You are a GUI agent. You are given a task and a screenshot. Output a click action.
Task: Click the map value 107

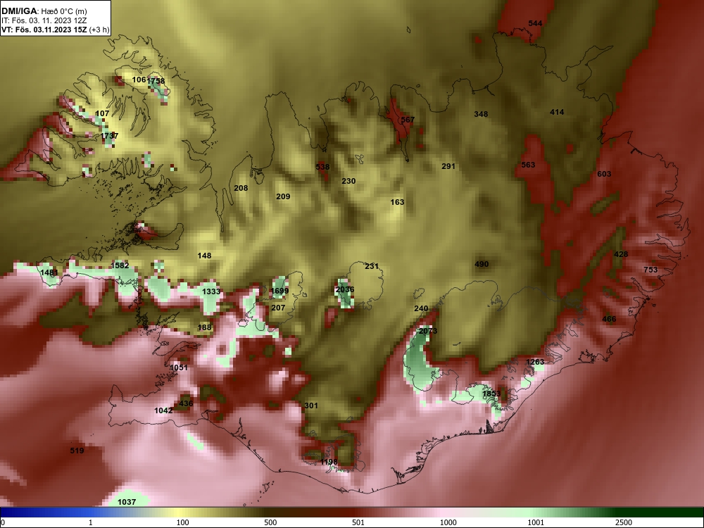pos(102,113)
